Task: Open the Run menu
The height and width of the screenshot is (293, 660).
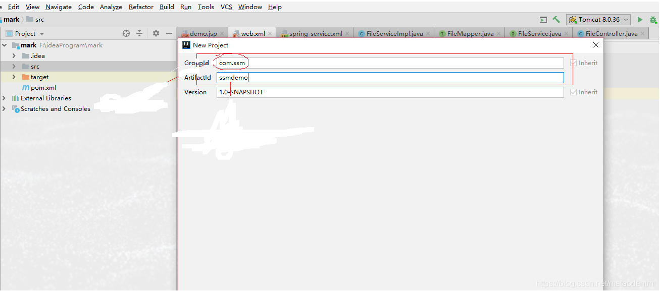Action: coord(186,7)
